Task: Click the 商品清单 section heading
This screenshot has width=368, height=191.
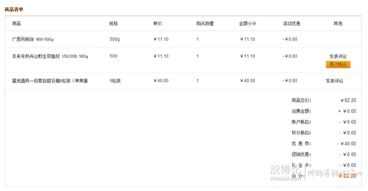Action: [14, 9]
